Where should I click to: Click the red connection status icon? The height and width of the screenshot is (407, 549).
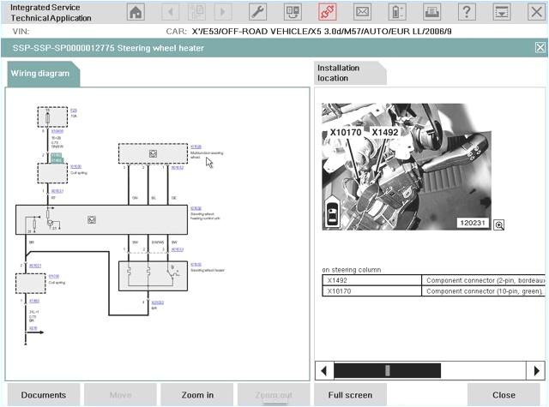pyautogui.click(x=327, y=12)
